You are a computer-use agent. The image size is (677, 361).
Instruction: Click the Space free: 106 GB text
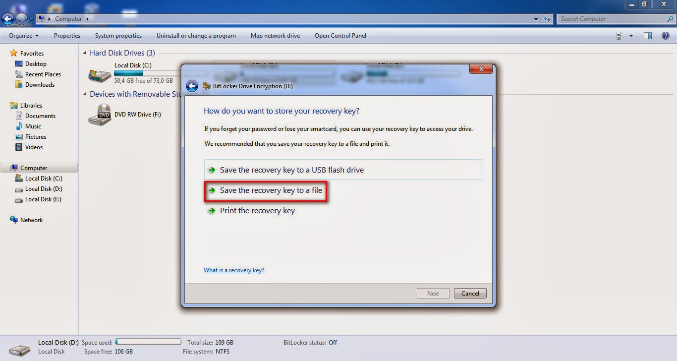(x=108, y=352)
